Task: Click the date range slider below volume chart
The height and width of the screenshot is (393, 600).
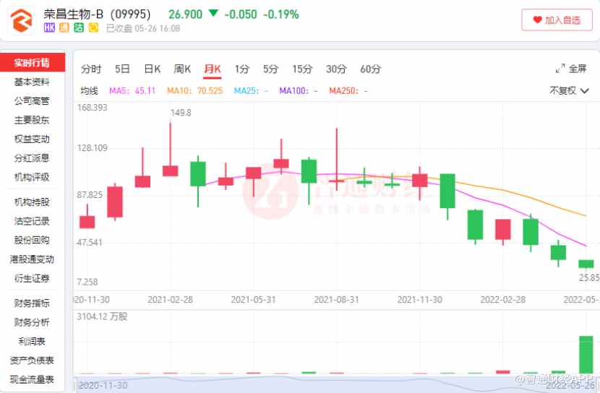Action: [x=336, y=384]
